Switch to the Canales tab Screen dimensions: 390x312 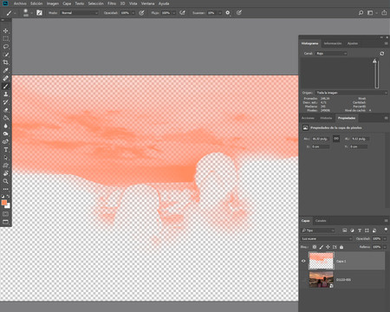tap(321, 221)
